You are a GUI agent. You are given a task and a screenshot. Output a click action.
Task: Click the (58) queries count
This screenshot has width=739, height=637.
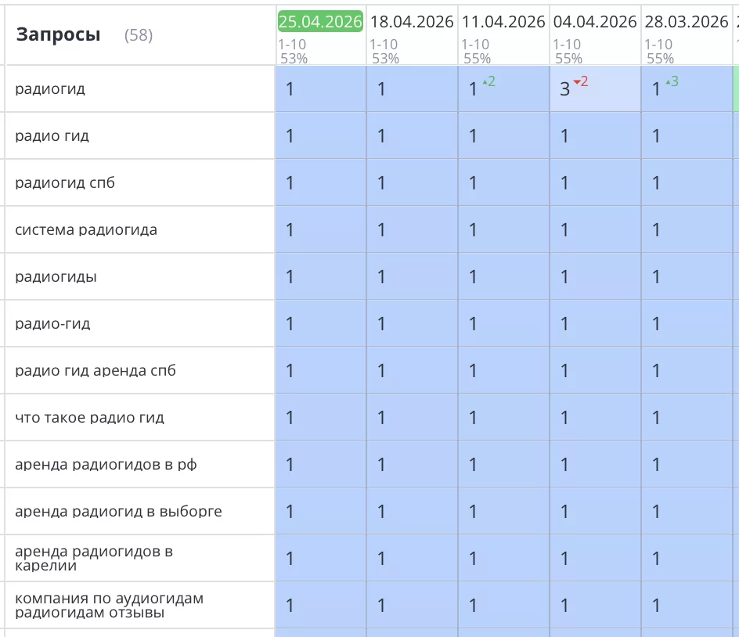[139, 35]
